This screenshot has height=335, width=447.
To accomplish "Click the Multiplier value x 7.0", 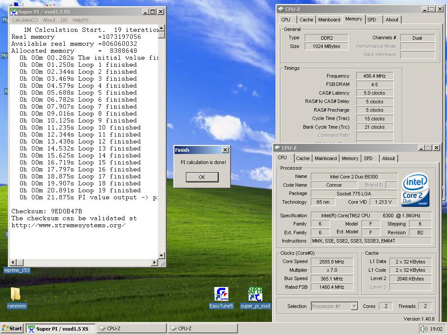I will point(332,270).
